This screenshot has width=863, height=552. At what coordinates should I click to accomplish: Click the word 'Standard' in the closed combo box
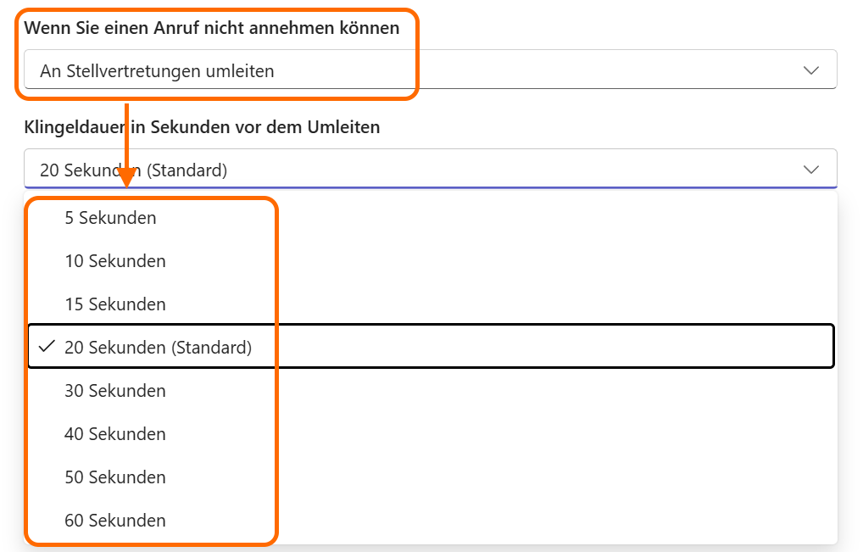click(187, 170)
